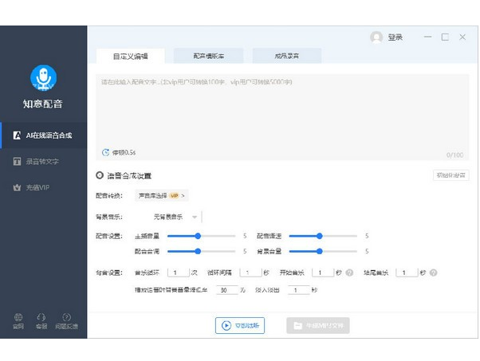Click the 初始化设置 reset button
Image resolution: width=480 pixels, height=361 pixels.
tap(451, 175)
